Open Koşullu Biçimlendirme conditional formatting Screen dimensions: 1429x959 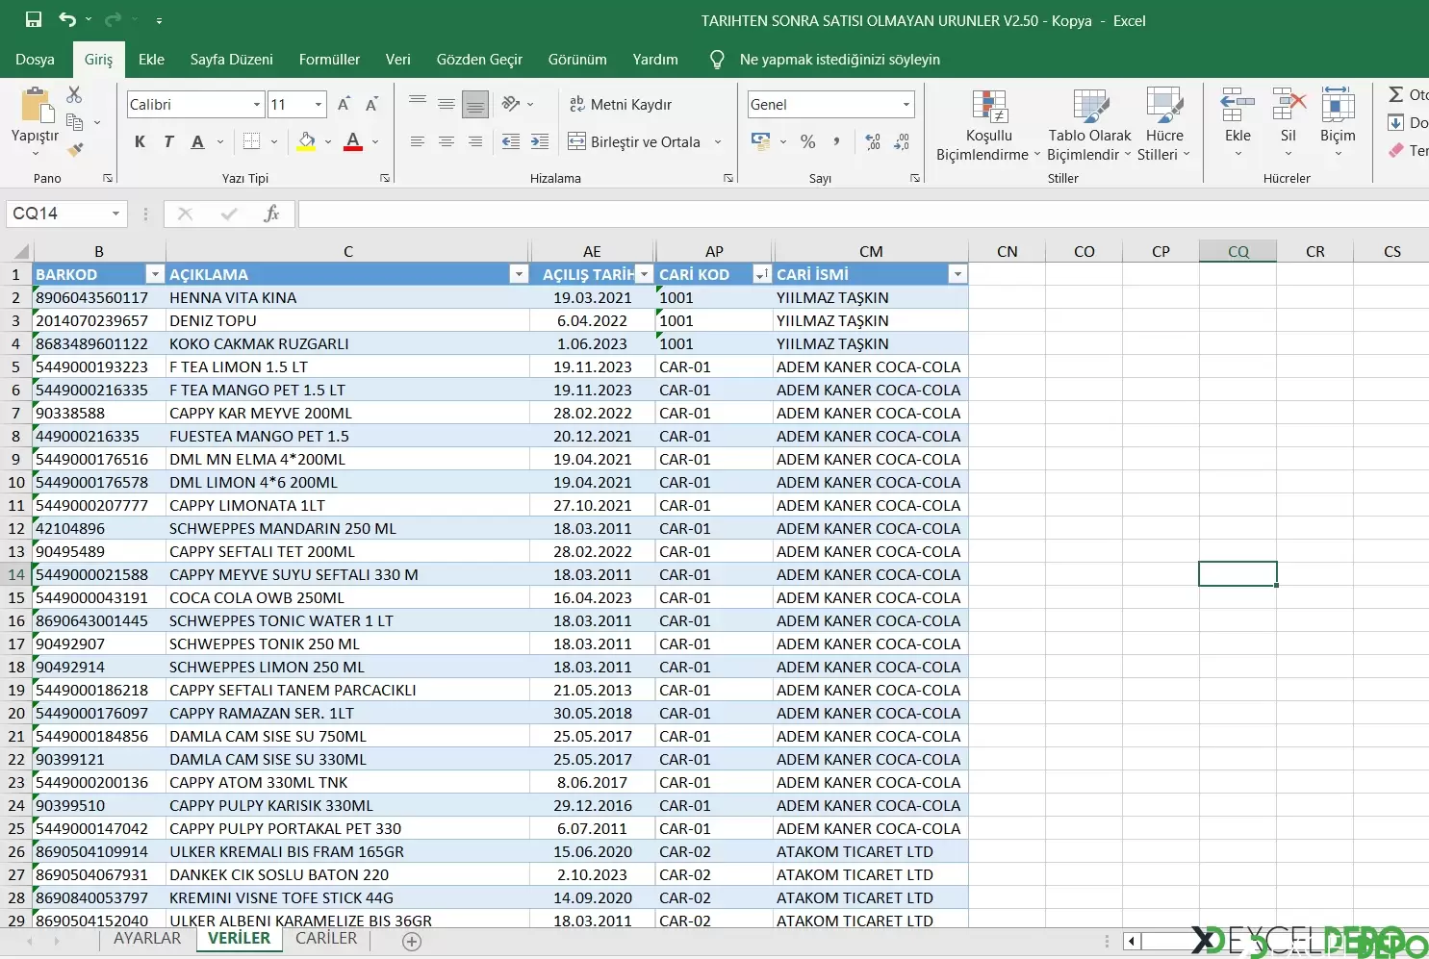point(989,126)
